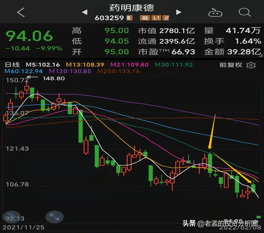Tap the 沪 Shanghai market badge

(166, 18)
